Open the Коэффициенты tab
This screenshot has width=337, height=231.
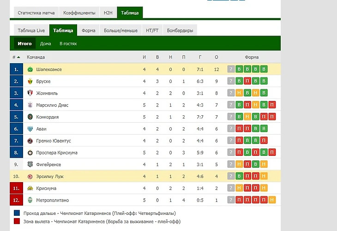[79, 13]
